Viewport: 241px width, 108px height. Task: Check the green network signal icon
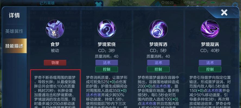[x=198, y=2]
